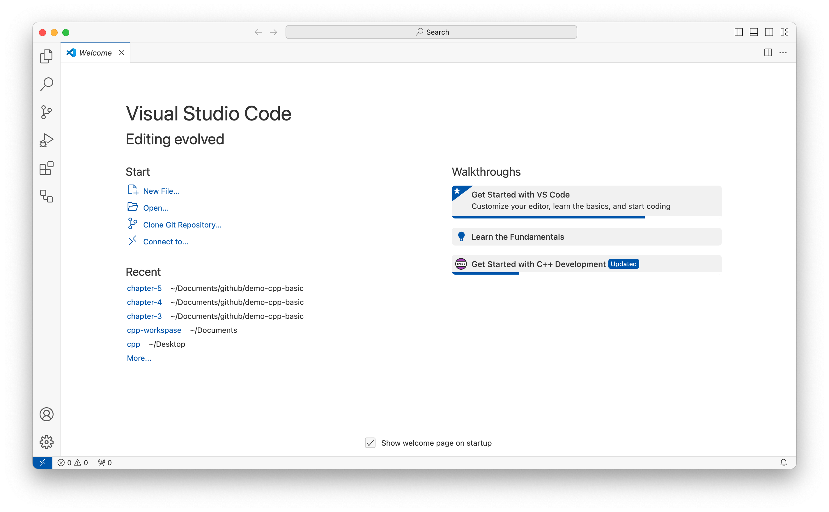Click the Connect to link

pos(166,242)
